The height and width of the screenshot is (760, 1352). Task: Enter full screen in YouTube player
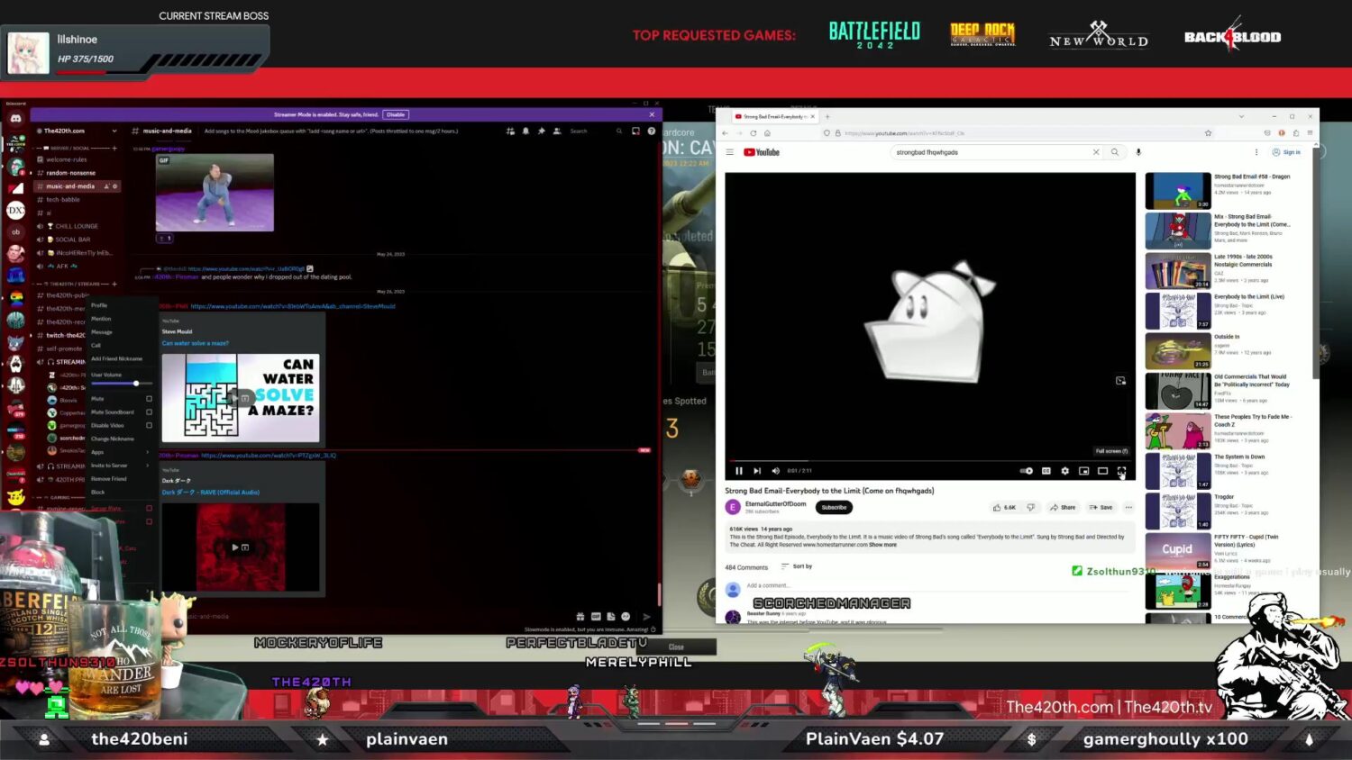pyautogui.click(x=1122, y=471)
